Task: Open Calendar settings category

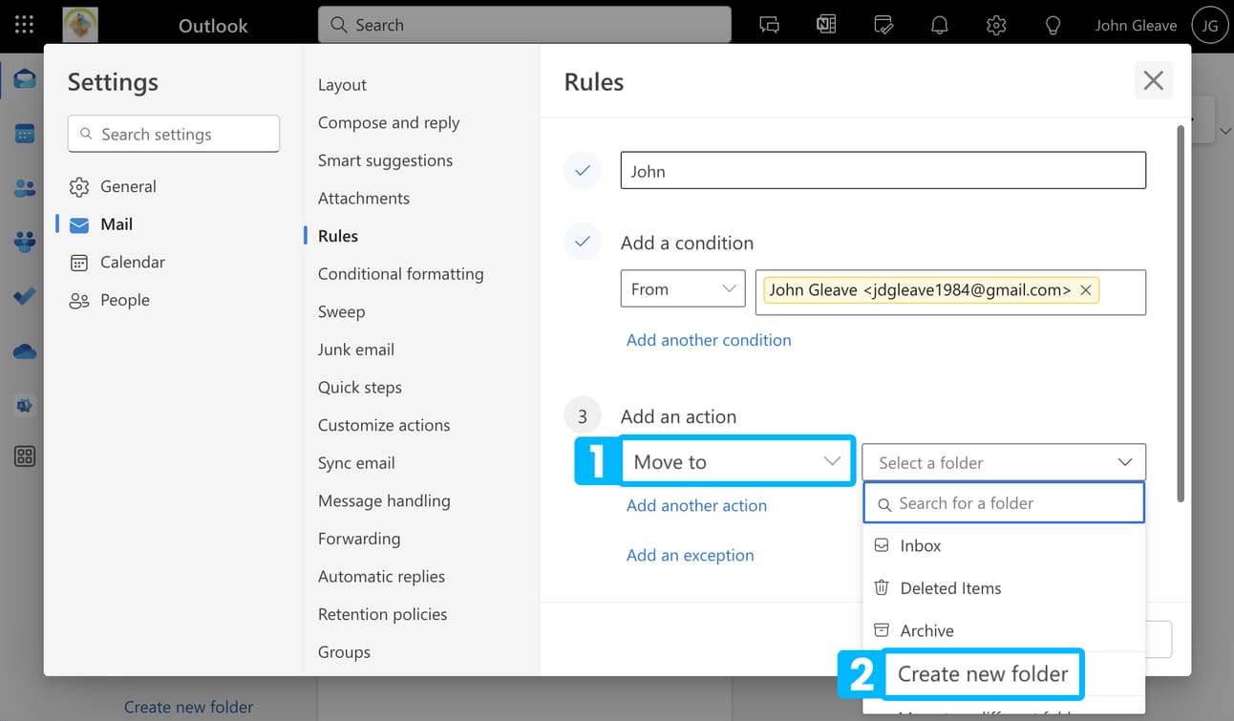Action: tap(133, 262)
